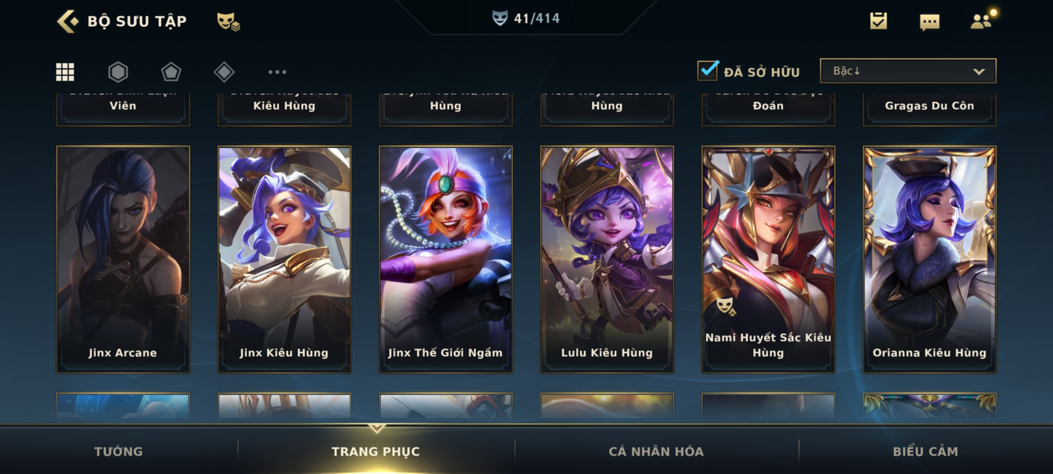View the Orianna Kiêu Hùng skin card
Screen dimensions: 1053x474
(x=930, y=260)
